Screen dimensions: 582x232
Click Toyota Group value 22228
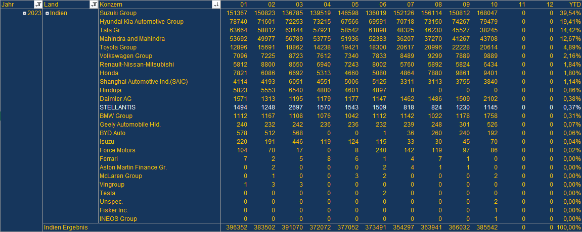pos(461,47)
